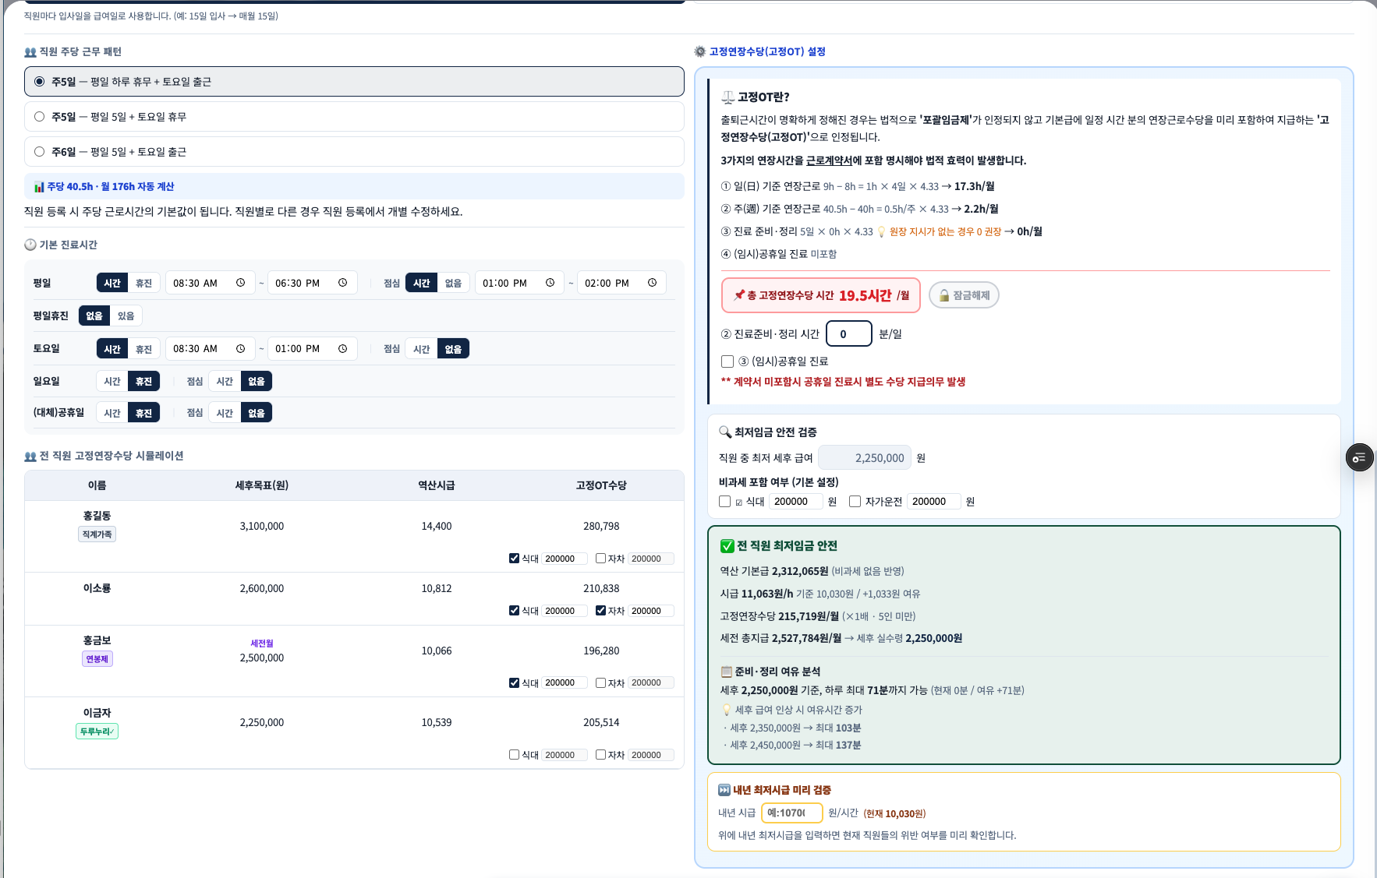
Task: Open clock picker for Saturday 08:30 AM start
Action: pos(241,348)
